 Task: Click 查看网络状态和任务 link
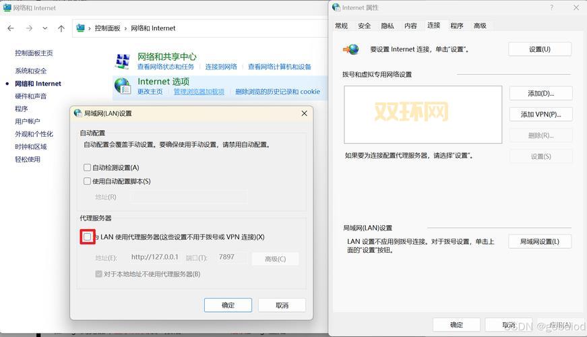click(166, 67)
